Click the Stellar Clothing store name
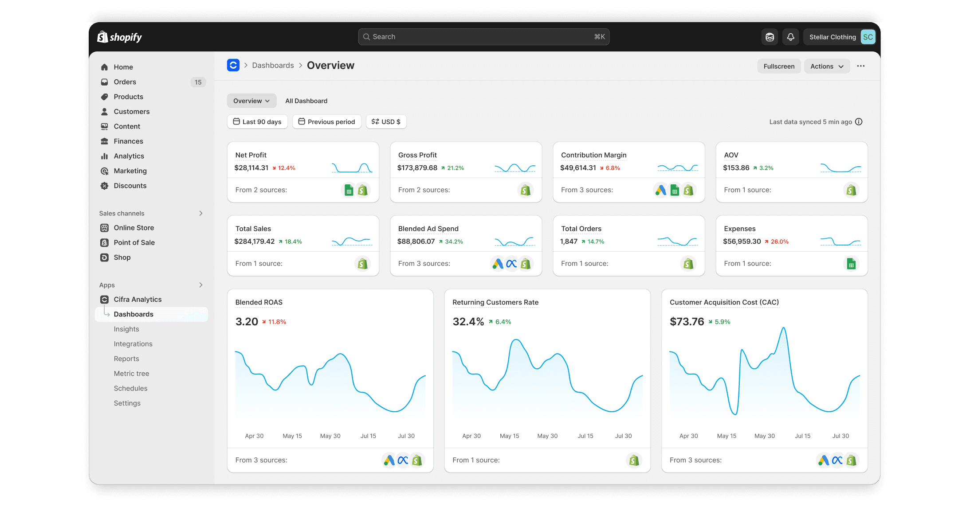Screen dimensions: 970x507 pos(833,37)
